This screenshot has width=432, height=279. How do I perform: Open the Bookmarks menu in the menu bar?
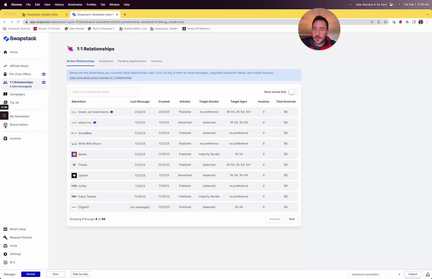[75, 5]
